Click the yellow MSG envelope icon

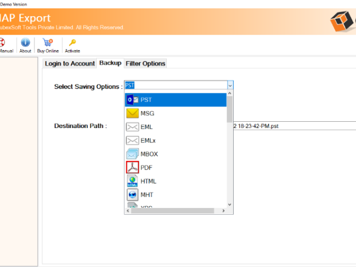(132, 113)
